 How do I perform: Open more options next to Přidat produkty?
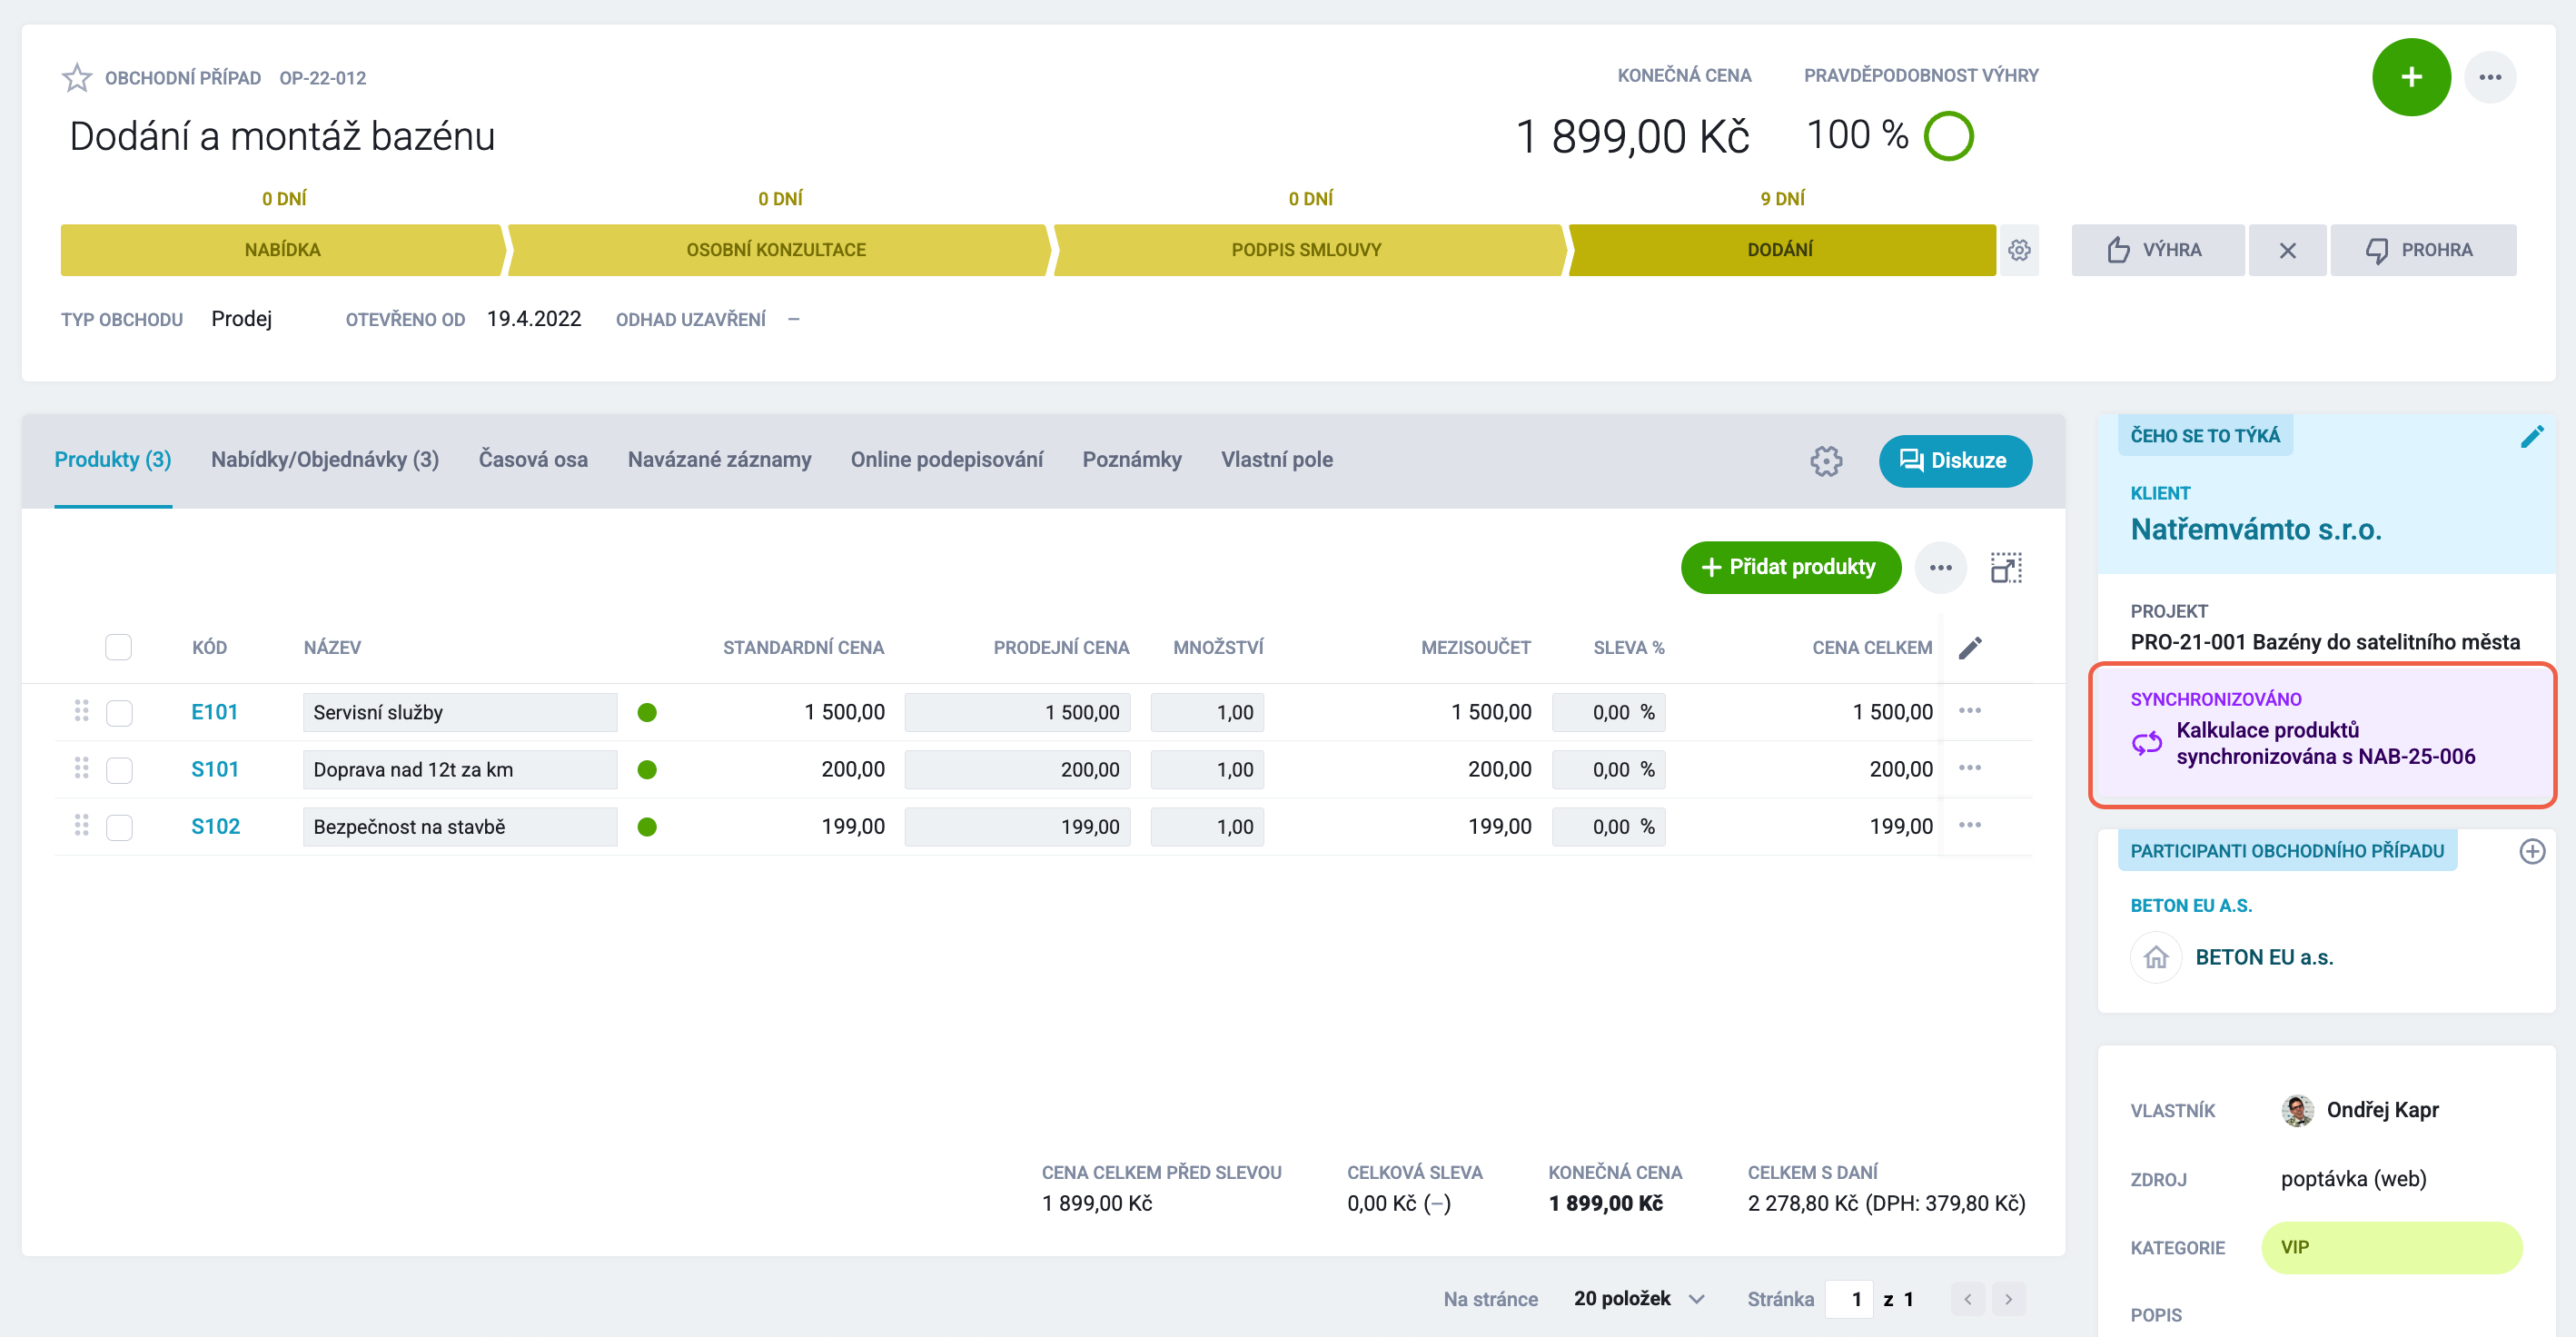coord(1940,568)
